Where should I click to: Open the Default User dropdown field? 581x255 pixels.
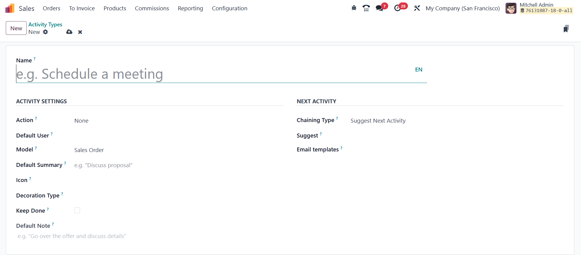click(179, 135)
